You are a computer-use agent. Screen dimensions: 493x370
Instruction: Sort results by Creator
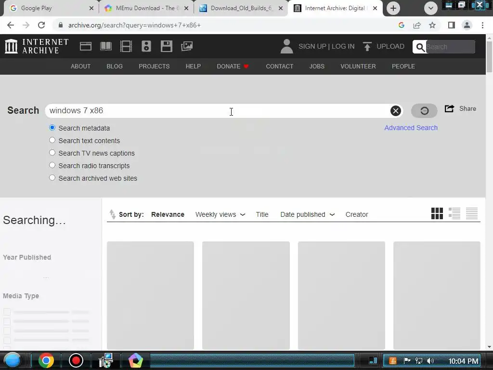[x=357, y=214]
